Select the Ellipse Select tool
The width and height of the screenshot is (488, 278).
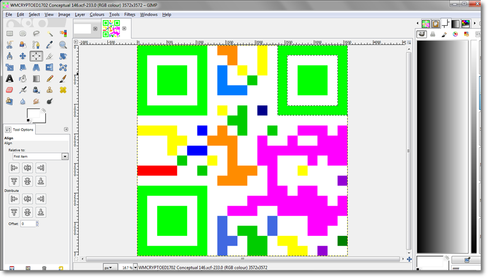click(23, 33)
